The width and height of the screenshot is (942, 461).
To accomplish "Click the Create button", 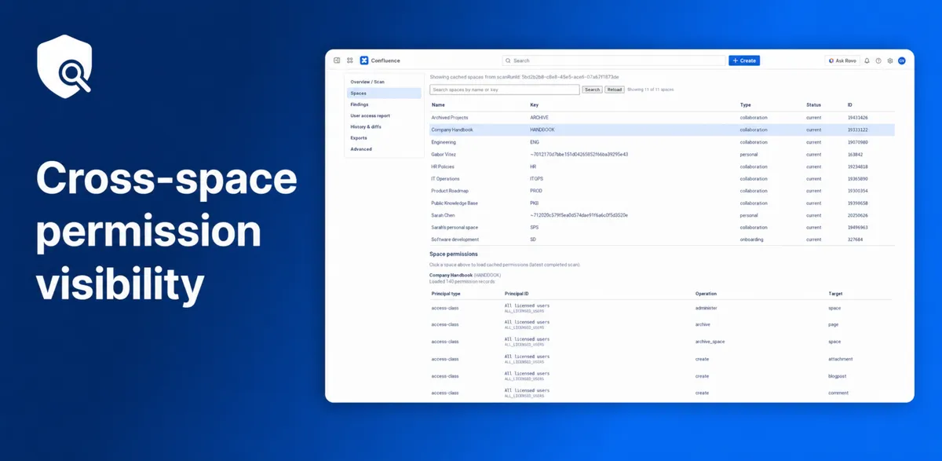I will point(744,60).
